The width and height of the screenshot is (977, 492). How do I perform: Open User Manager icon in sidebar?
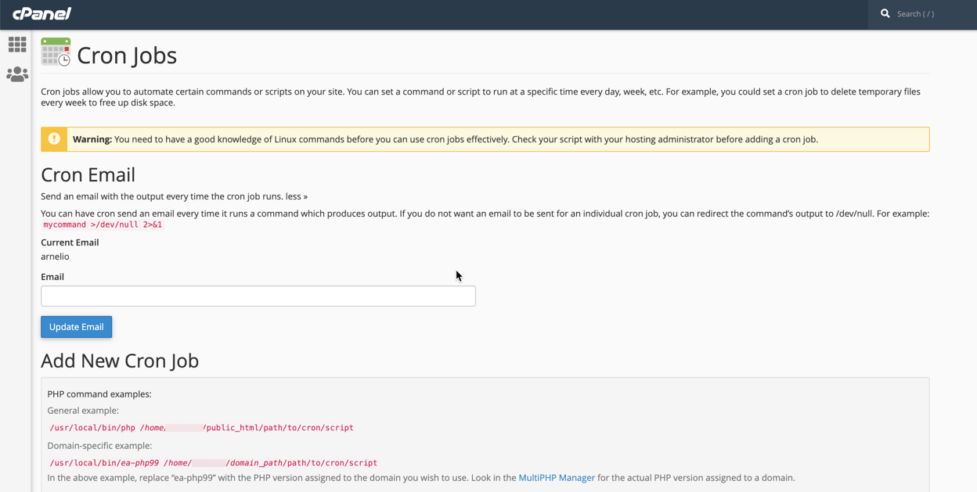pyautogui.click(x=17, y=74)
